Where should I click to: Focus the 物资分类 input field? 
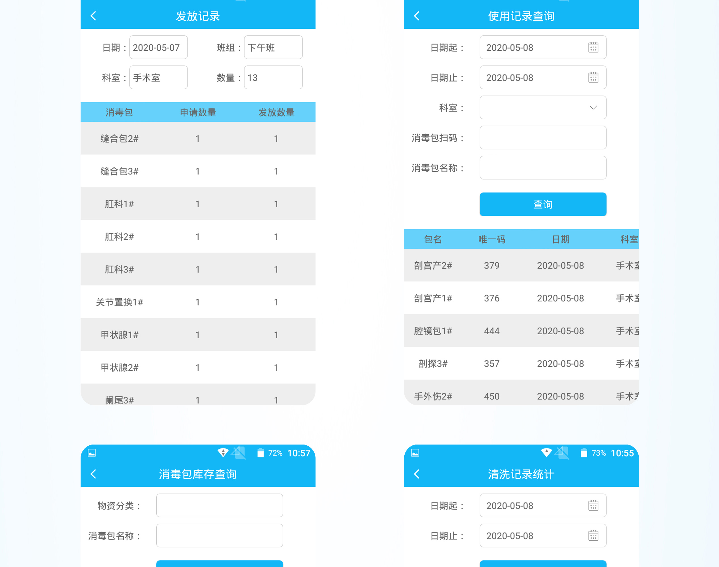219,505
